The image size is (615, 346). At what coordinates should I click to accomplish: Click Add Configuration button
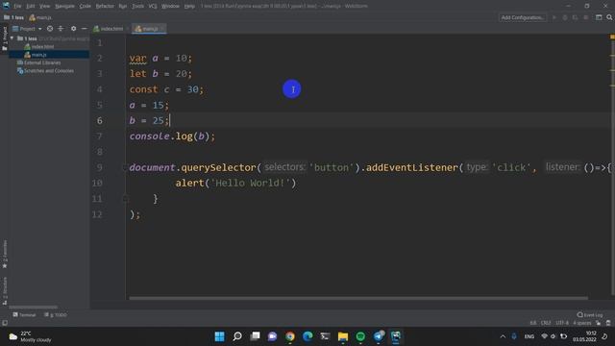coord(523,17)
